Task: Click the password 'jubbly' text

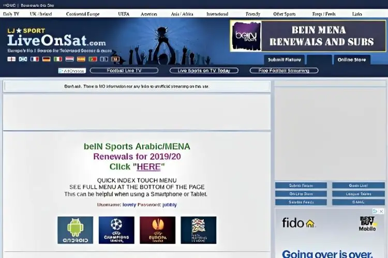Action: point(170,205)
